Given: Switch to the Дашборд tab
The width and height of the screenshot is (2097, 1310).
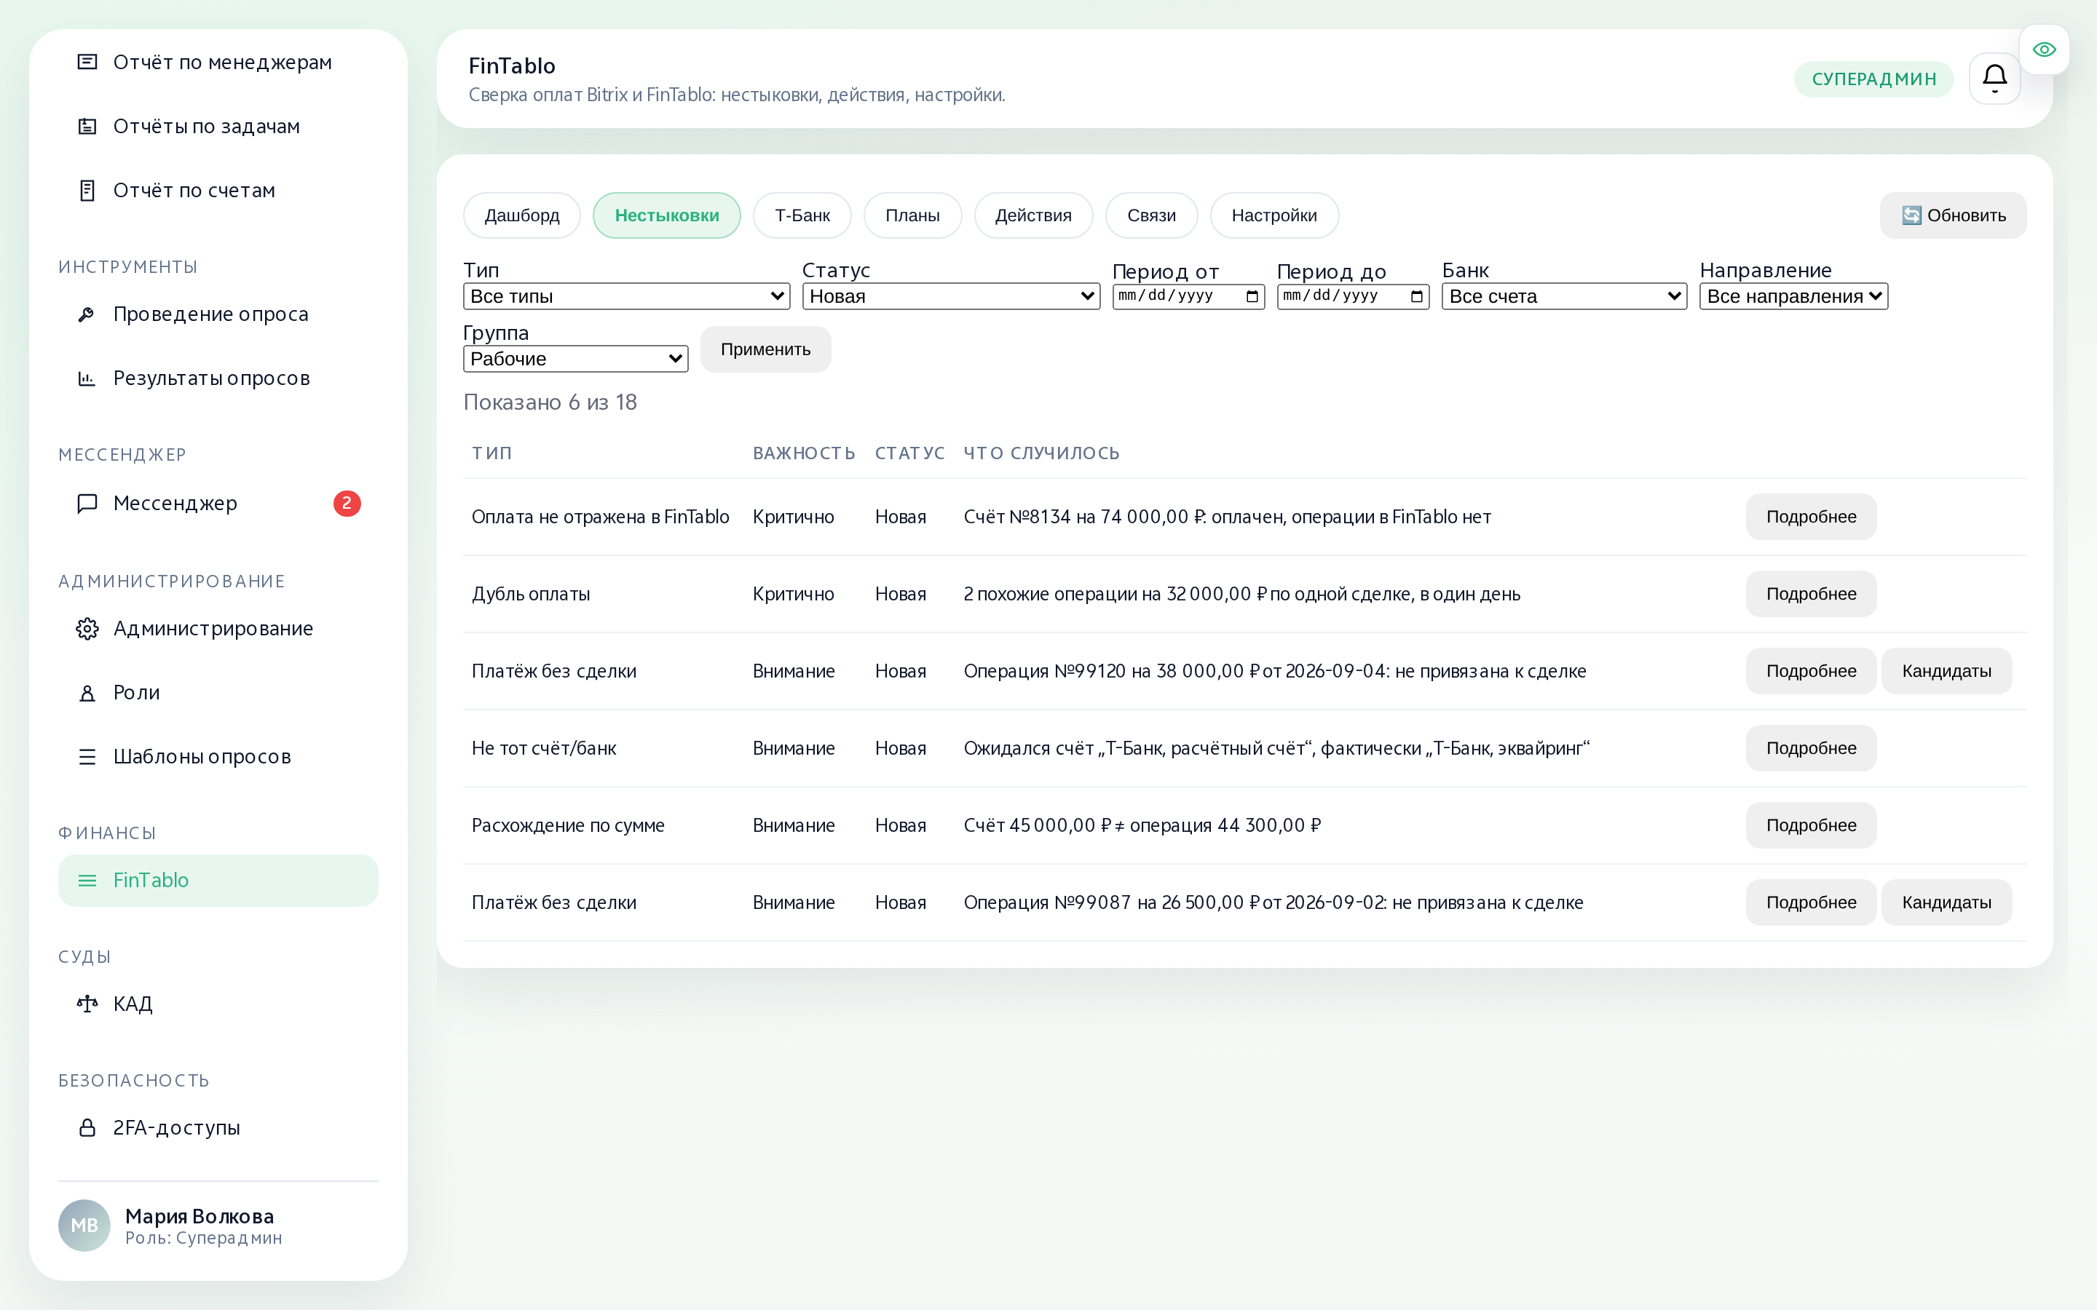Looking at the screenshot, I should [521, 215].
